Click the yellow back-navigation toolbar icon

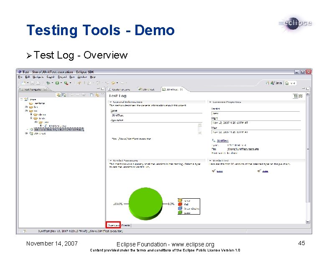click(113, 83)
